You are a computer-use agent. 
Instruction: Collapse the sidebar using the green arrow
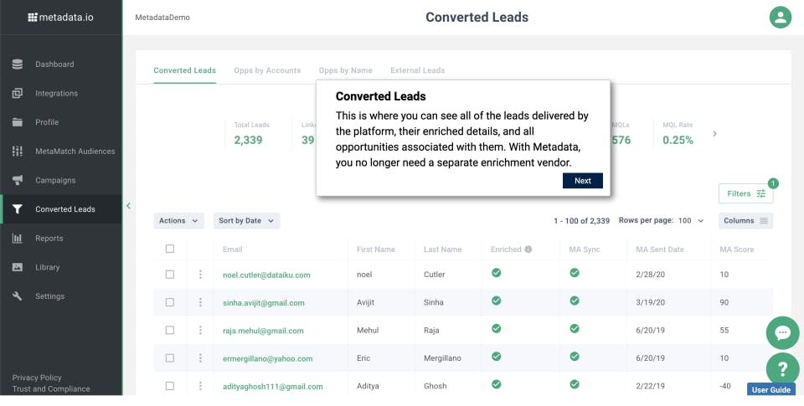click(x=129, y=205)
